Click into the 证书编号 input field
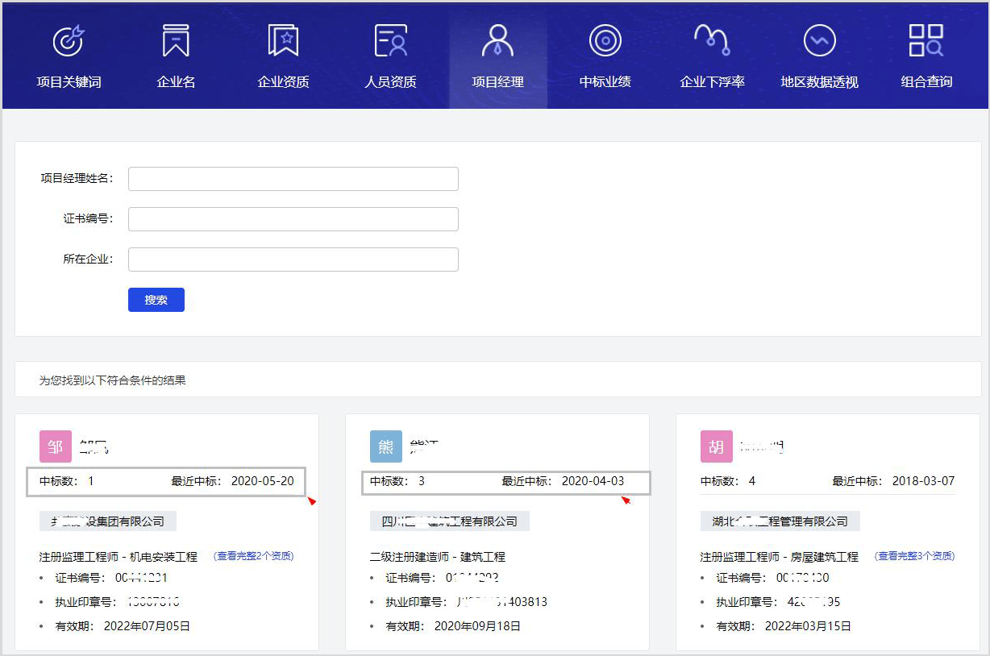Screen dimensions: 990x656 (x=293, y=219)
